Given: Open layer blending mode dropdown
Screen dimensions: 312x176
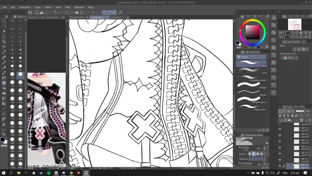Looking at the screenshot, I should pyautogui.click(x=290, y=111).
